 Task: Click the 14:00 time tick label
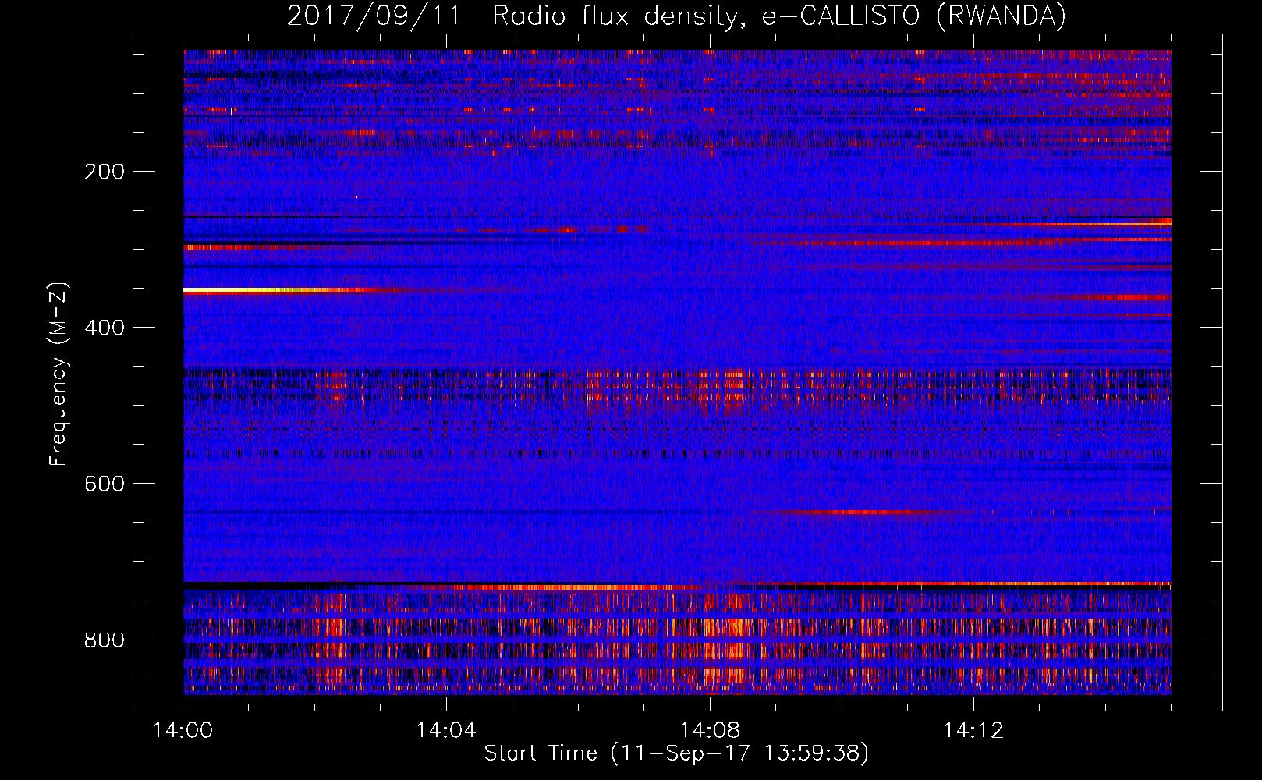(x=183, y=730)
